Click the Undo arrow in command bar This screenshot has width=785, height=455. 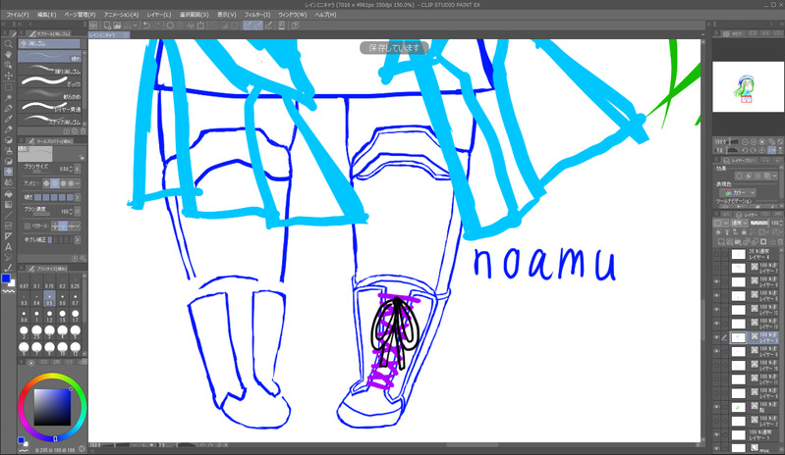pos(146,25)
